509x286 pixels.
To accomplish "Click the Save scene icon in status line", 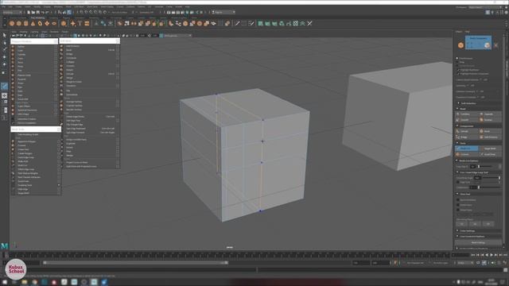I will (38, 13).
